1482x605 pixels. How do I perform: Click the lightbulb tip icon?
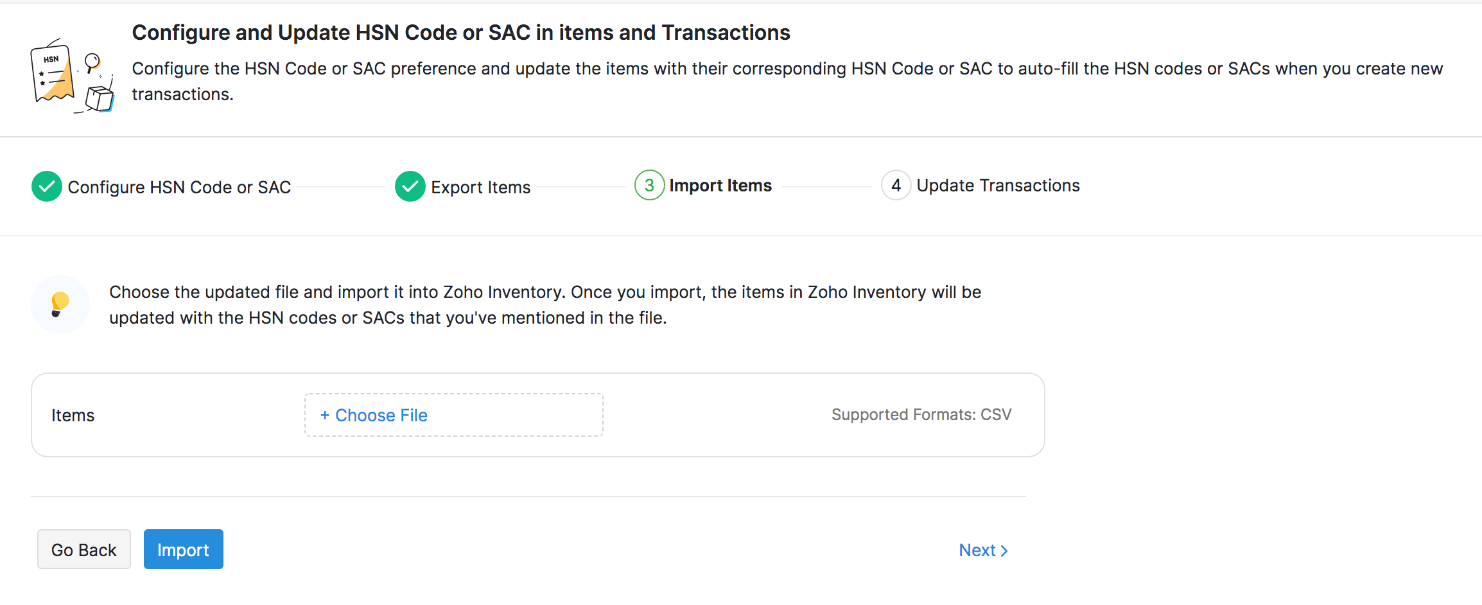60,304
